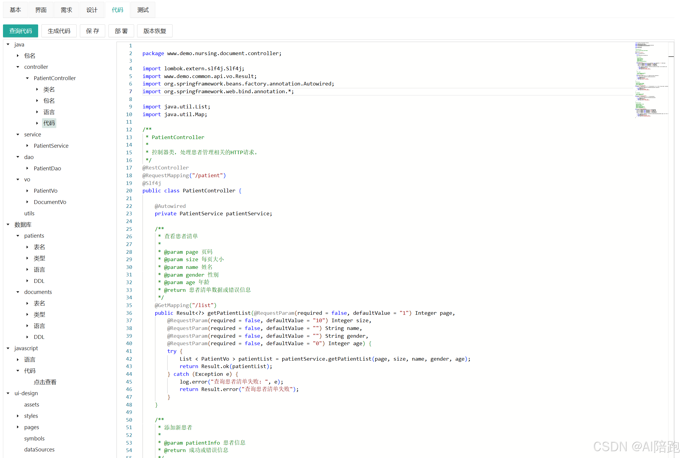The width and height of the screenshot is (681, 458).
Task: Expand the PatientDao node arrow
Action: pyautogui.click(x=27, y=168)
